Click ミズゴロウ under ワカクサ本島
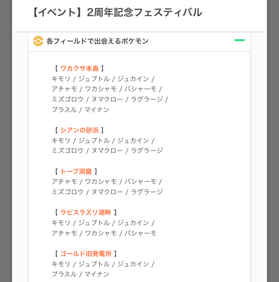The image size is (279, 282). point(67,99)
